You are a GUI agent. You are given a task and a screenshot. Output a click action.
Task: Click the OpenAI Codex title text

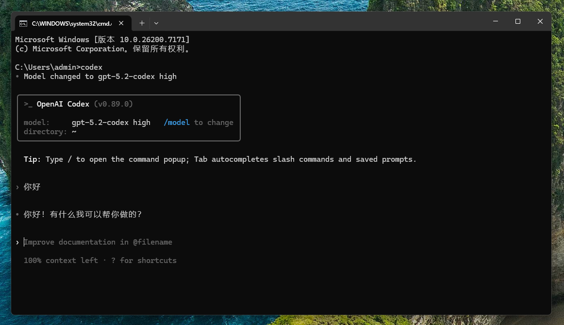coord(63,104)
